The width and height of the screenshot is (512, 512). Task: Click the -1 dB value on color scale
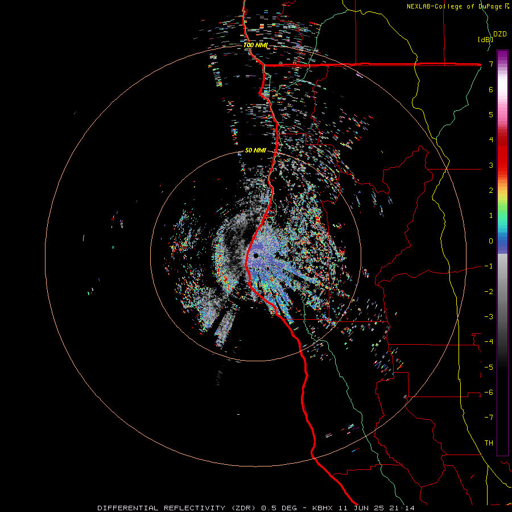point(489,266)
